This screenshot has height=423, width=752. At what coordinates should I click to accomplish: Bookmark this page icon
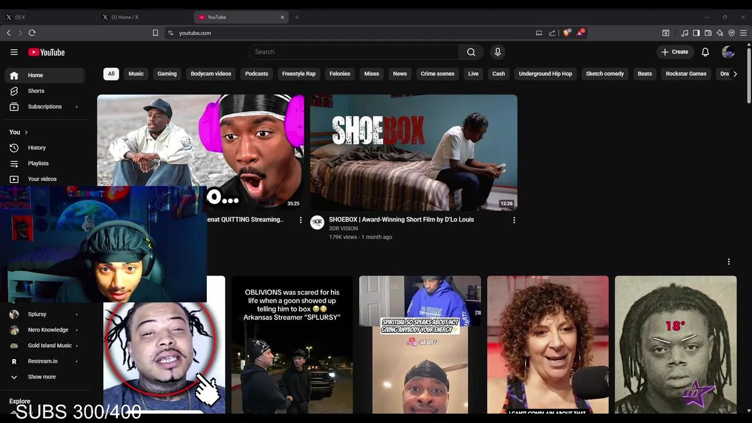(155, 33)
